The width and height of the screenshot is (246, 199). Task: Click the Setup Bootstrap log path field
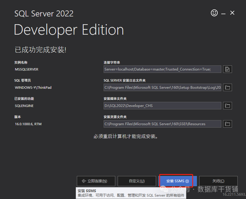162,88
